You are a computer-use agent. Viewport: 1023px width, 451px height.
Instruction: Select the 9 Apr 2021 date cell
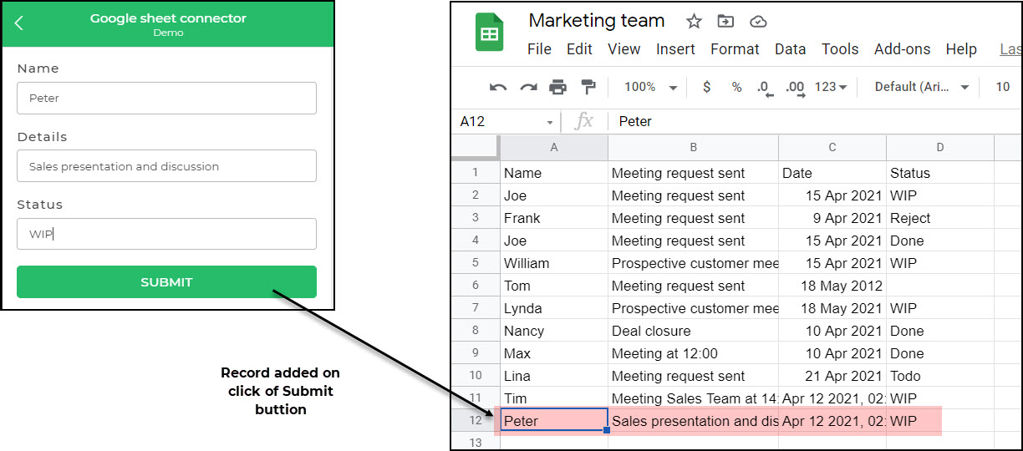(832, 218)
